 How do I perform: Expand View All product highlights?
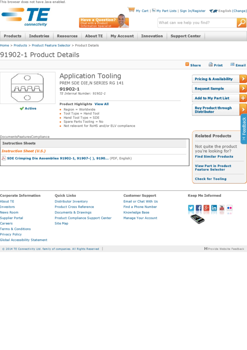pyautogui.click(x=102, y=104)
